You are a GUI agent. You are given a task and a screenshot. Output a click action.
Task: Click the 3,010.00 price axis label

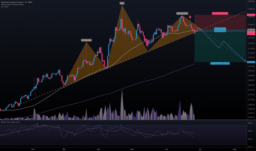click(x=251, y=66)
